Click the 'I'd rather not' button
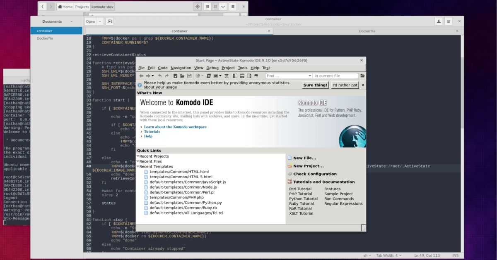The image size is (497, 260). (345, 85)
